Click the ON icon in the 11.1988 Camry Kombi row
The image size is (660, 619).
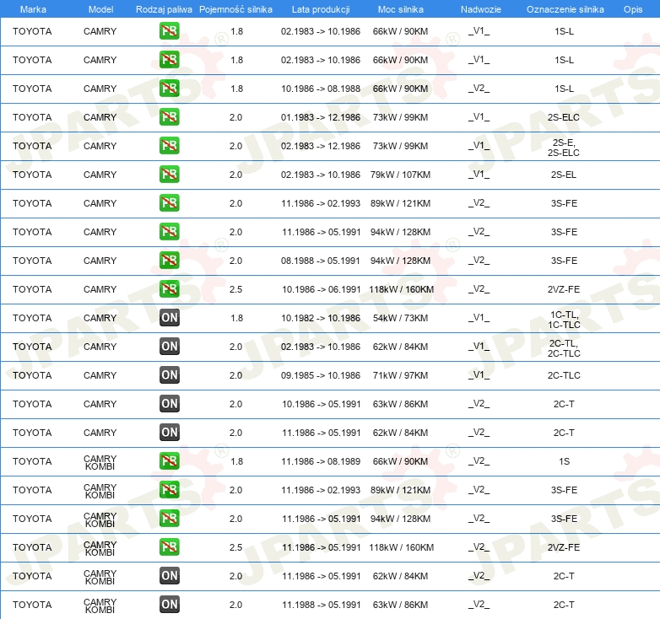tap(170, 605)
